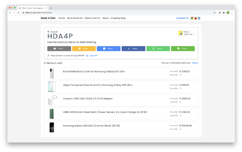Reload the page with the refresh icon

(x=18, y=13)
